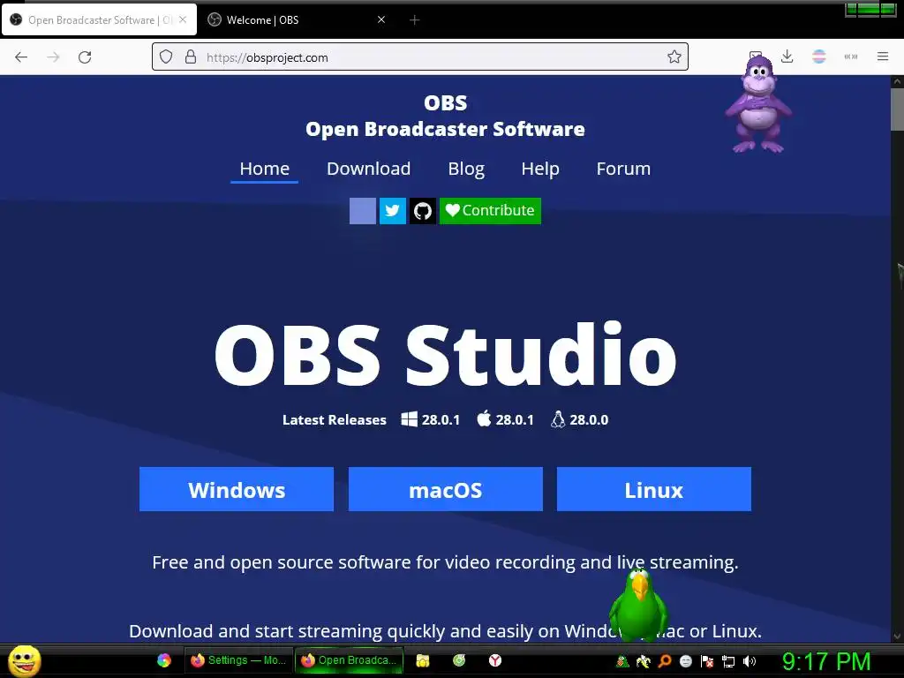
Task: Click the forward navigation arrow
Action: [53, 57]
